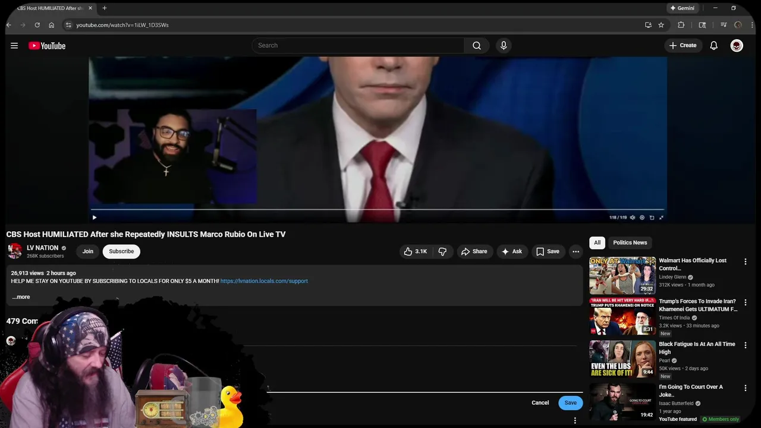Viewport: 761px width, 428px height.
Task: Open options for Trump's Forces video
Action: (x=745, y=303)
